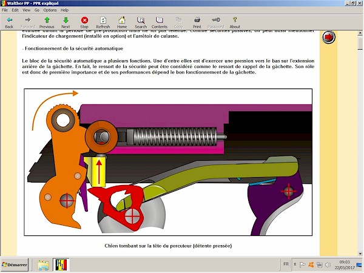
Task: Open the Previous page with the up arrow
Action: (47, 22)
